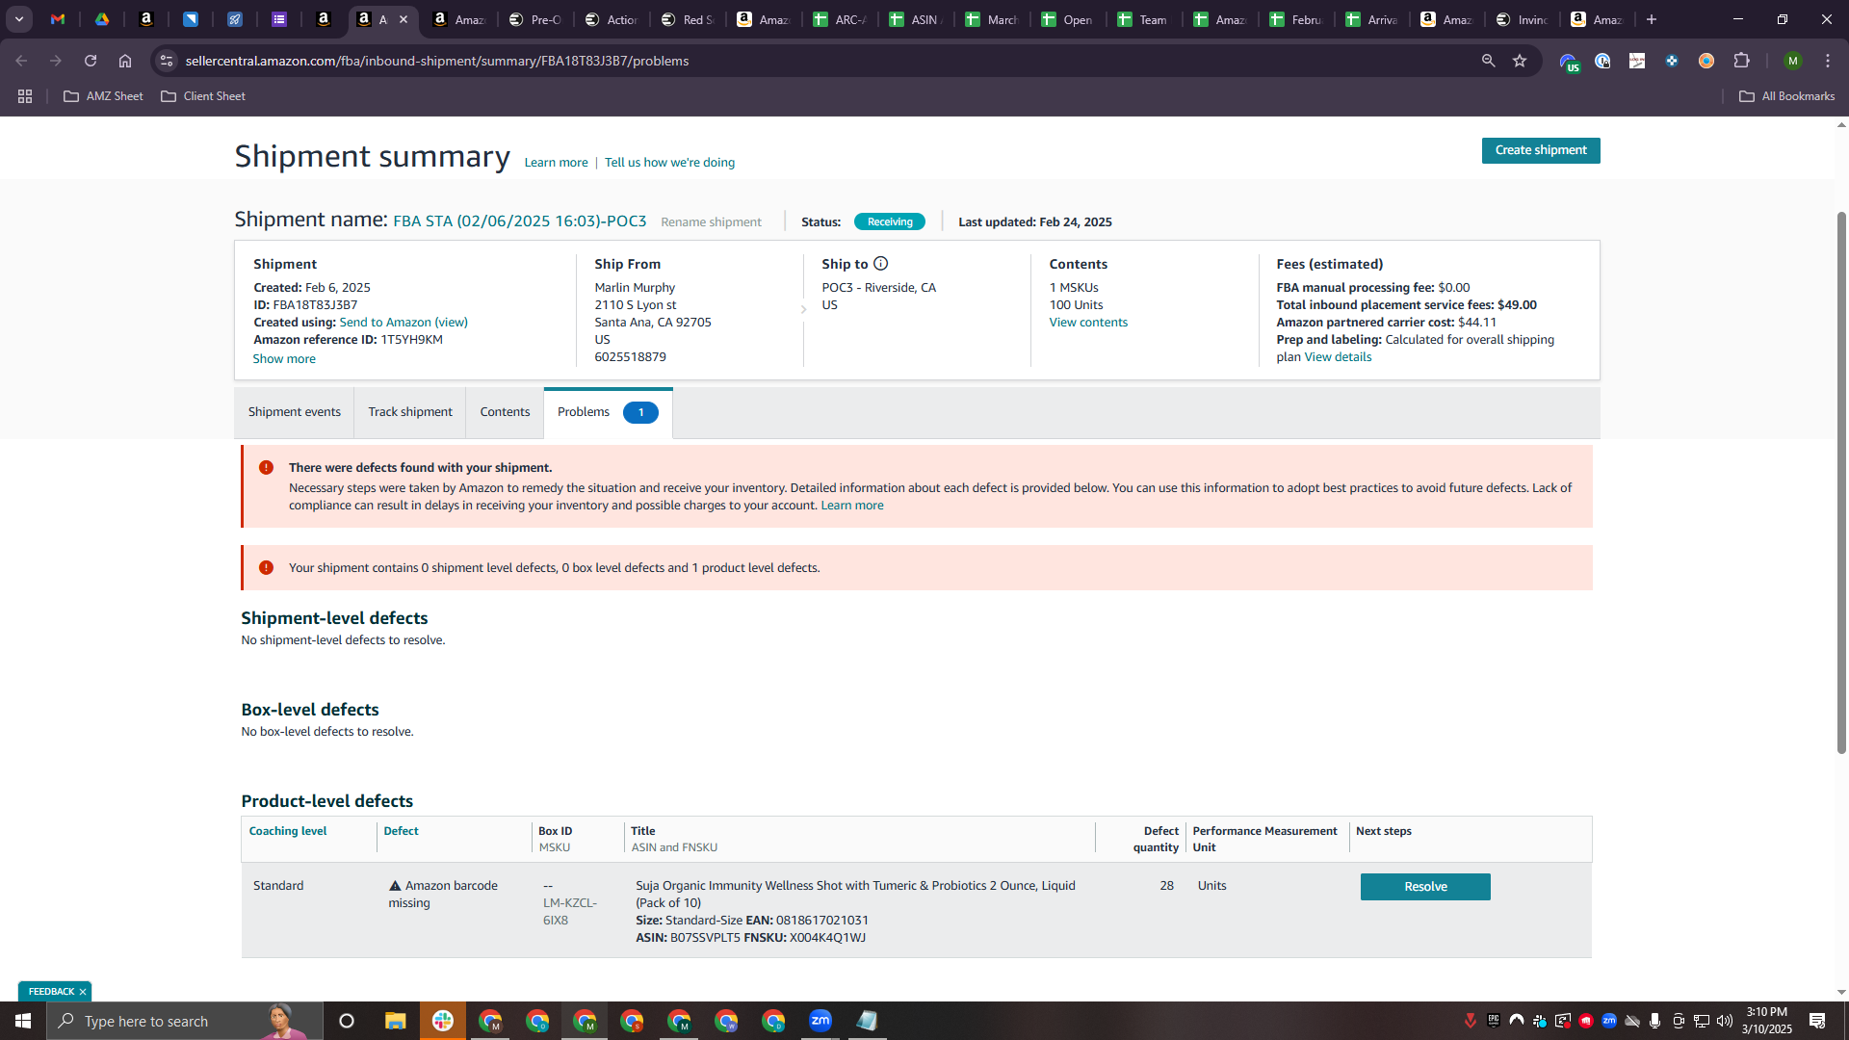Screen dimensions: 1849x1040
Task: Switch to the Team spreadsheet tab
Action: (1144, 19)
